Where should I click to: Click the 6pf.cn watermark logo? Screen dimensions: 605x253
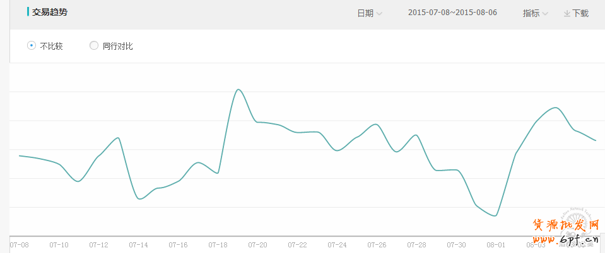pos(566,232)
